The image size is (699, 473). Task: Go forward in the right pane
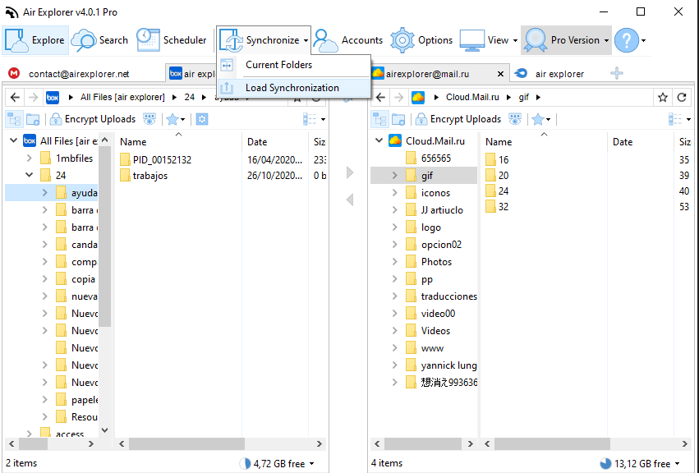(399, 97)
